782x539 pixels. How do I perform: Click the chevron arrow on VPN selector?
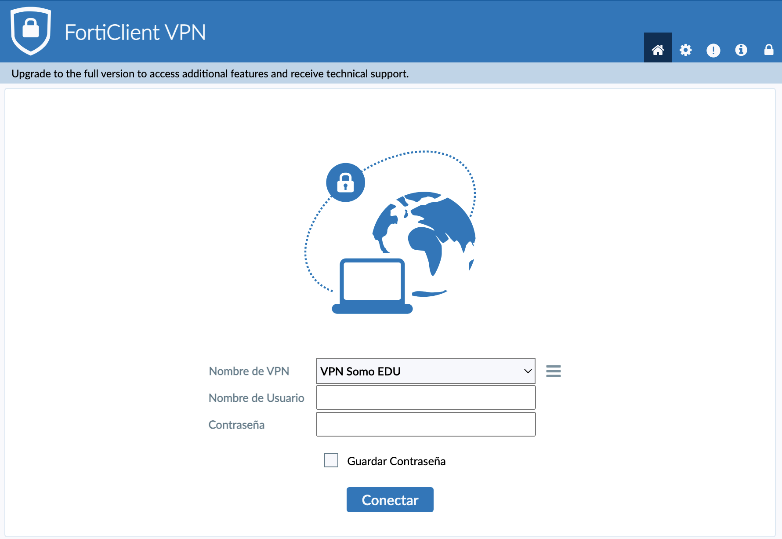528,371
